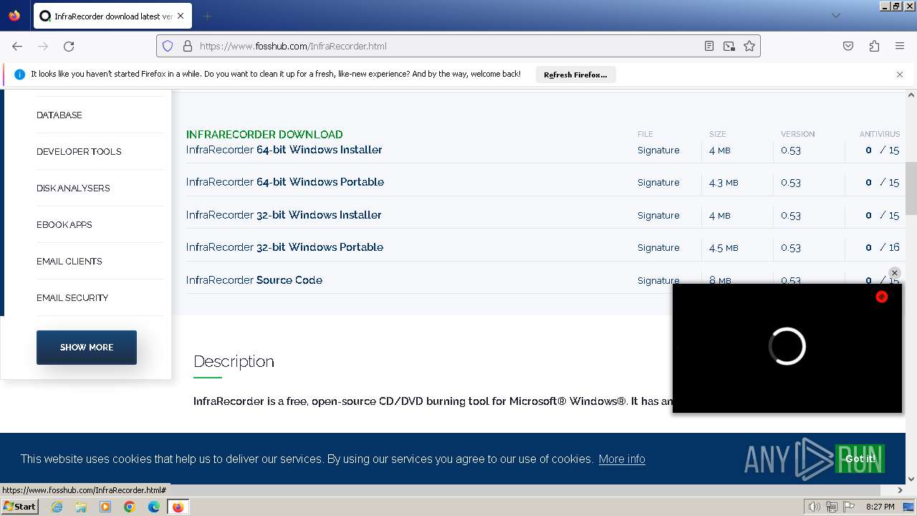The image size is (917, 516).
Task: Download InfraRecorder 32-bit Windows Installer
Action: [x=284, y=215]
